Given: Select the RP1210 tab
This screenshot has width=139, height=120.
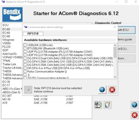Looking at the screenshot, I should coord(33,34).
